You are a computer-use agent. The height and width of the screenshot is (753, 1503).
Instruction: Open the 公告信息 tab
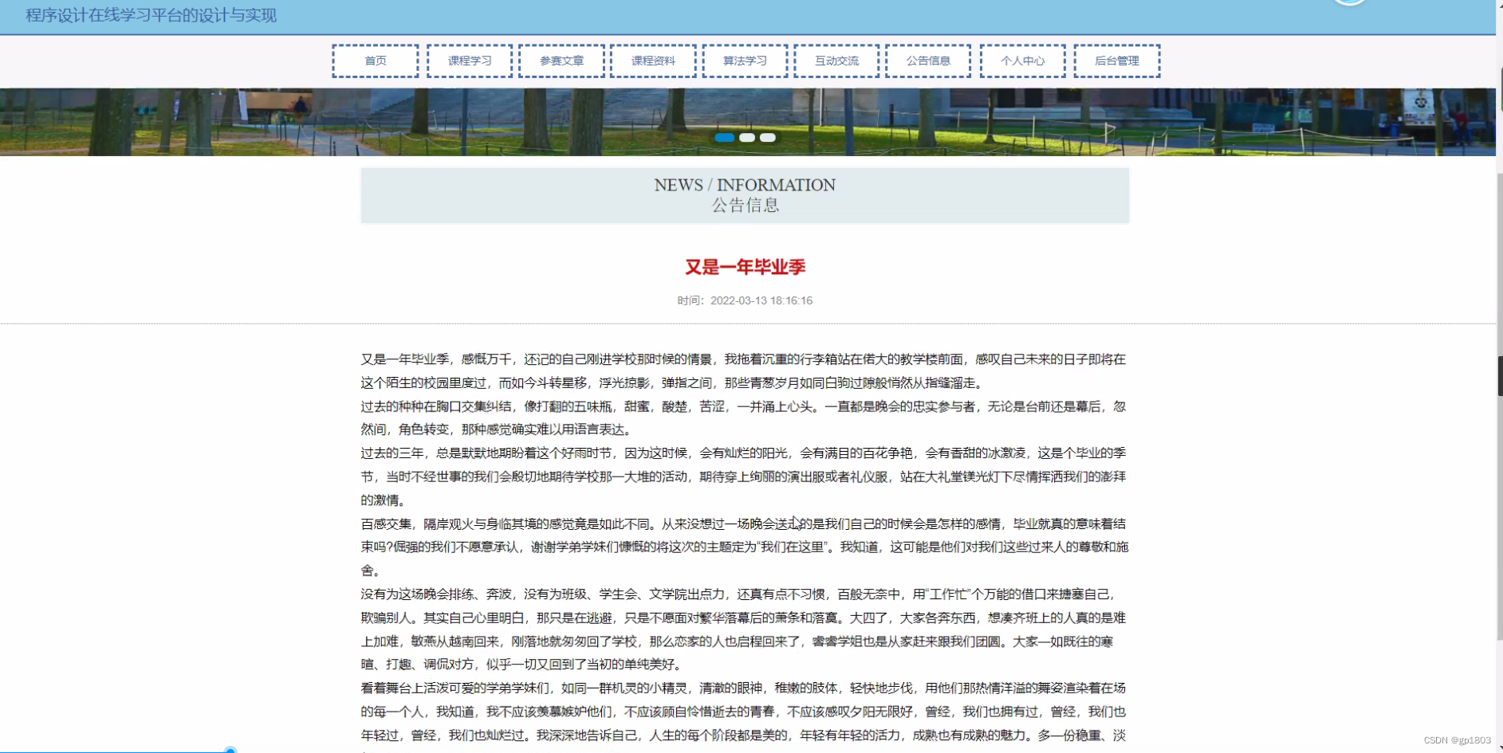click(x=927, y=61)
